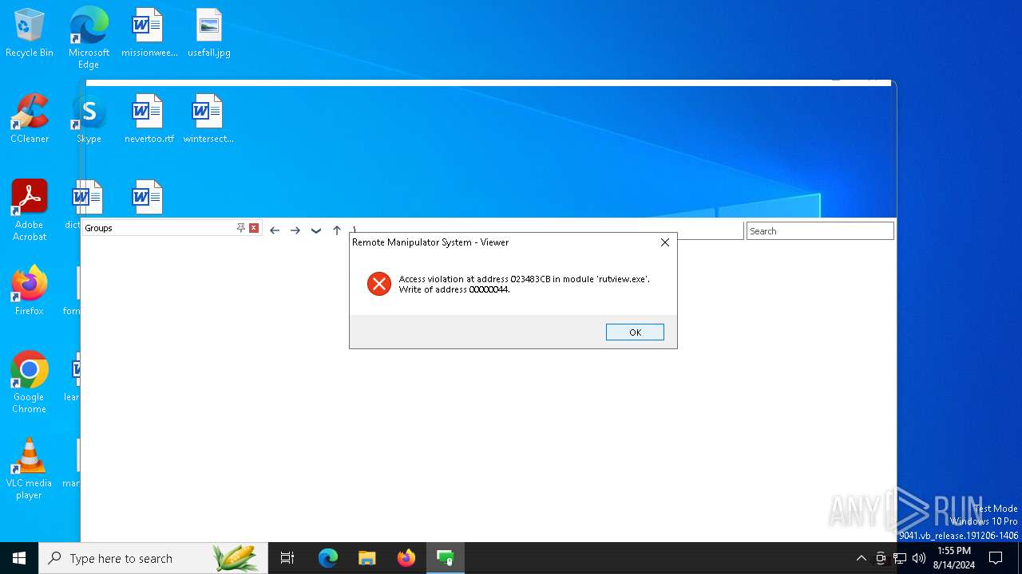Open VLC media player shortcut
1022x574 pixels.
(x=30, y=469)
